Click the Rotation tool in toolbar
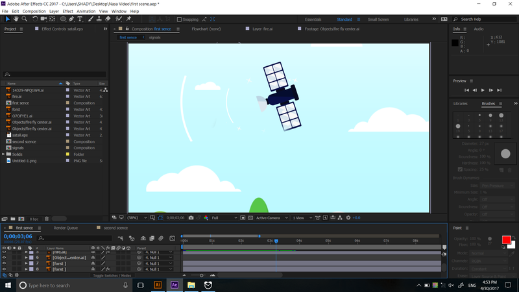Image resolution: width=519 pixels, height=292 pixels. coord(34,19)
